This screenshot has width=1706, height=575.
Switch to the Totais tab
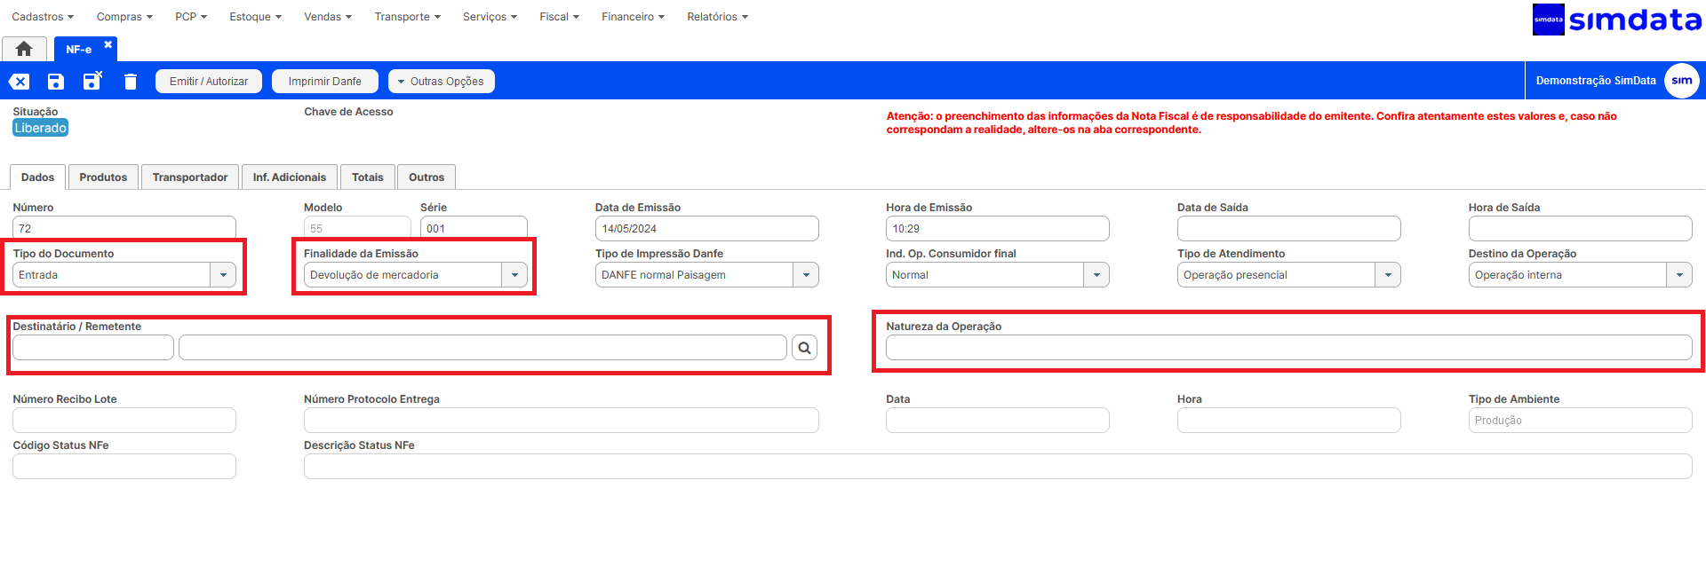tap(368, 177)
